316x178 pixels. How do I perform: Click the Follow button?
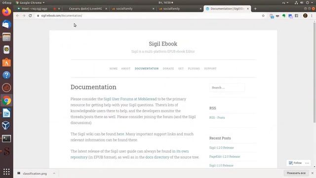(295, 163)
